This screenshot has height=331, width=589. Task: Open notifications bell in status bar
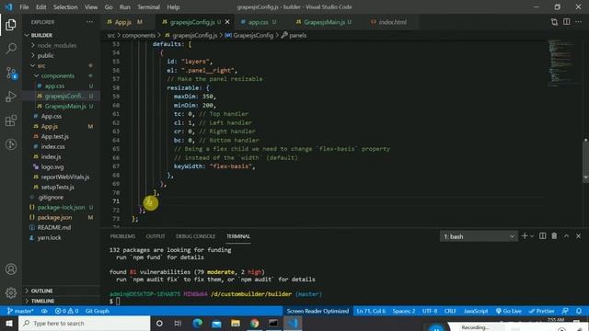579,311
